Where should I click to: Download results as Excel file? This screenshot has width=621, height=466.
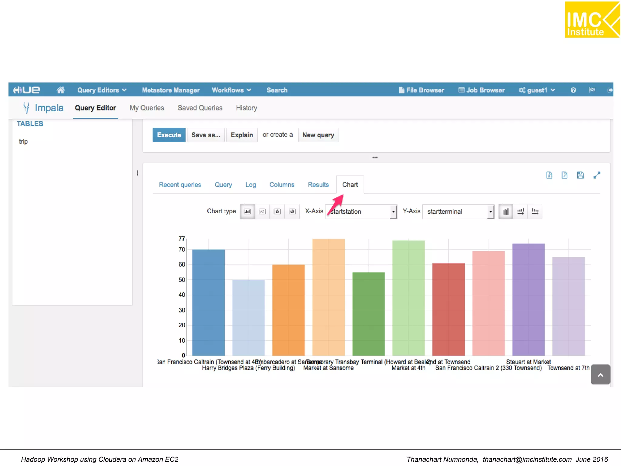(549, 175)
